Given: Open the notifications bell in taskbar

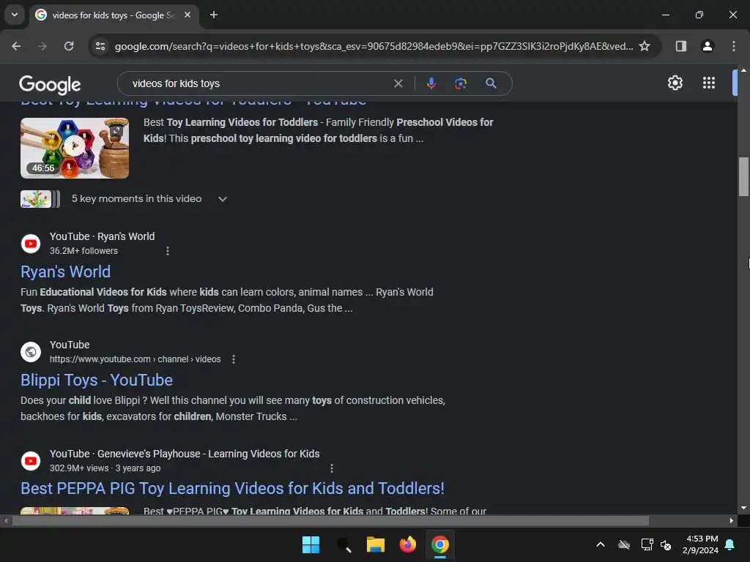Looking at the screenshot, I should (x=730, y=544).
